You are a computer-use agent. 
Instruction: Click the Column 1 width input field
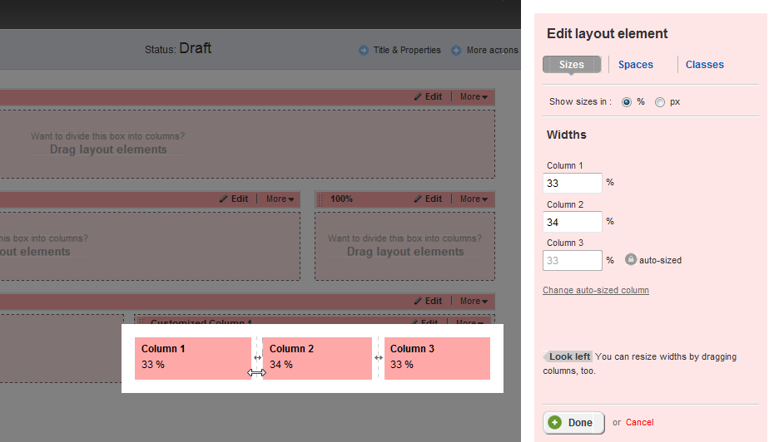pyautogui.click(x=573, y=183)
